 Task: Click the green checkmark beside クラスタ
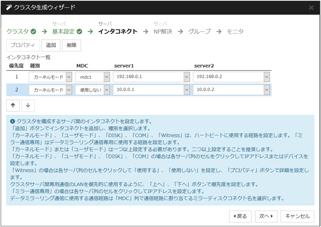coord(33,31)
